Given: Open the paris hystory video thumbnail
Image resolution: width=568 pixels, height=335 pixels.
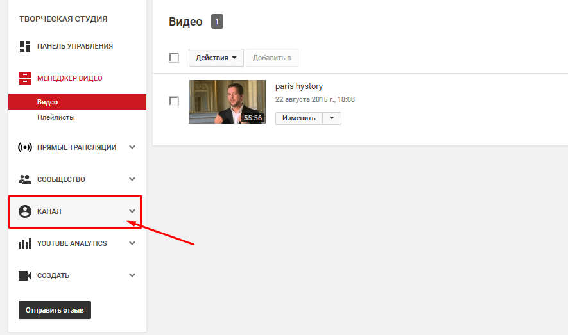Looking at the screenshot, I should [227, 102].
